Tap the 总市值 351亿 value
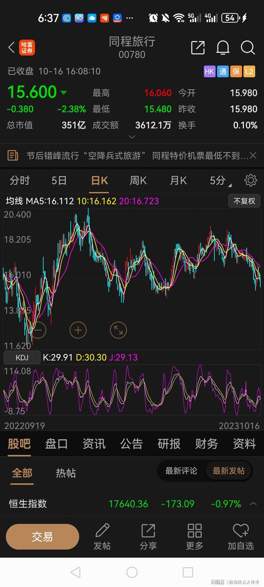The width and height of the screenshot is (264, 587). point(74,125)
